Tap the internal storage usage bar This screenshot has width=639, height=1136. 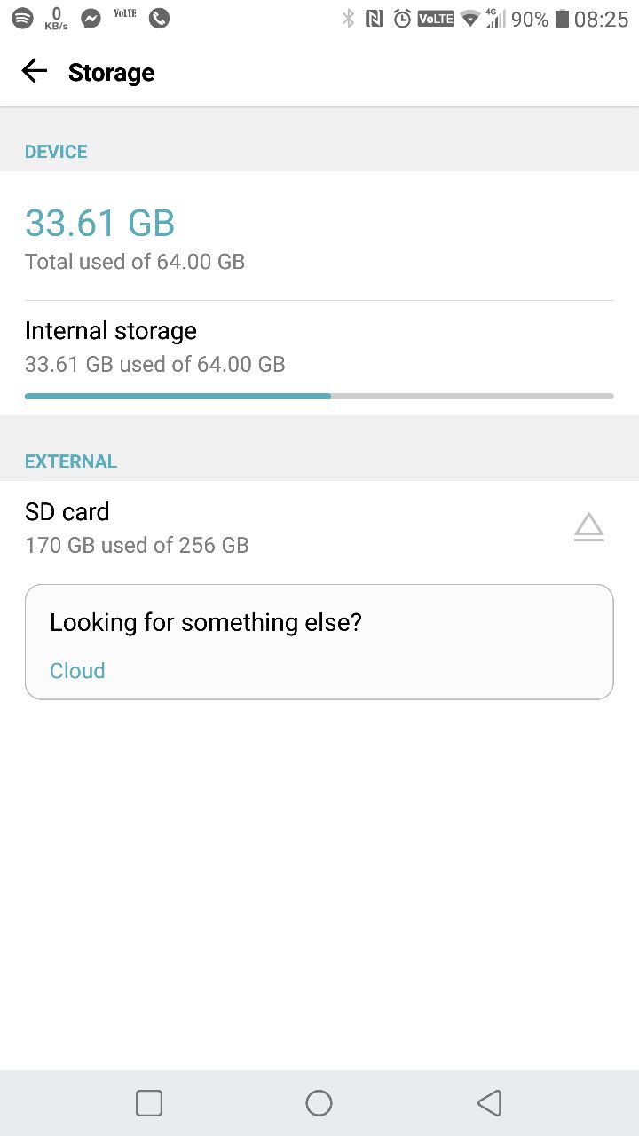pyautogui.click(x=319, y=396)
